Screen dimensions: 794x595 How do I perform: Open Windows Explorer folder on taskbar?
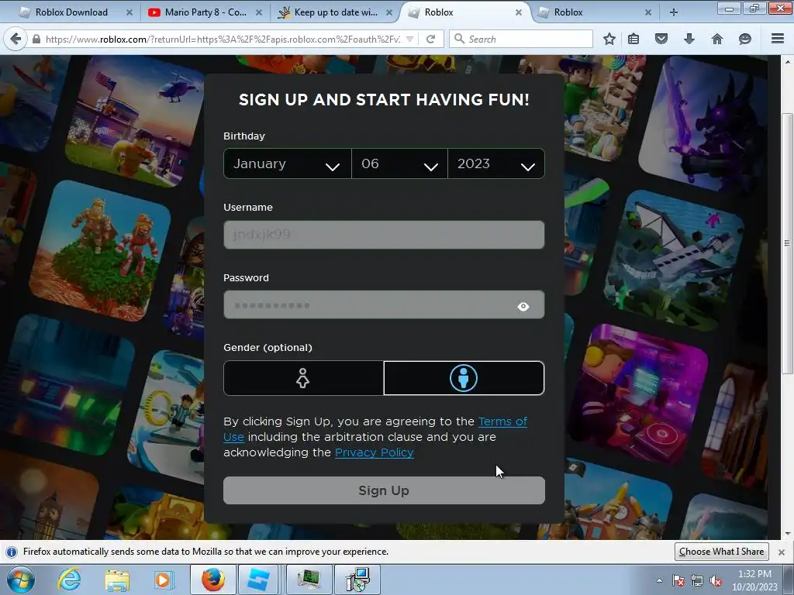pos(117,580)
